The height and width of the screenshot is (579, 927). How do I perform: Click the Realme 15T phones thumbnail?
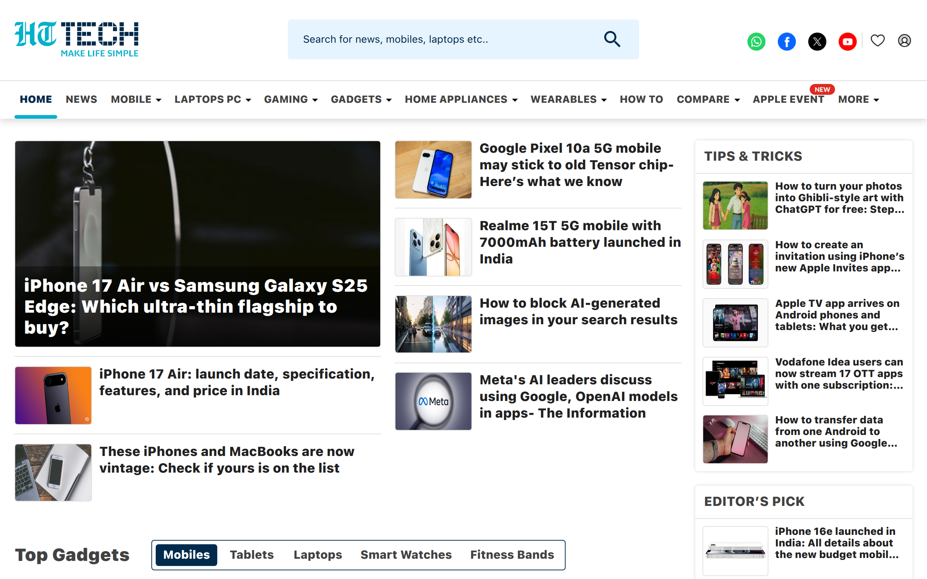click(x=433, y=247)
